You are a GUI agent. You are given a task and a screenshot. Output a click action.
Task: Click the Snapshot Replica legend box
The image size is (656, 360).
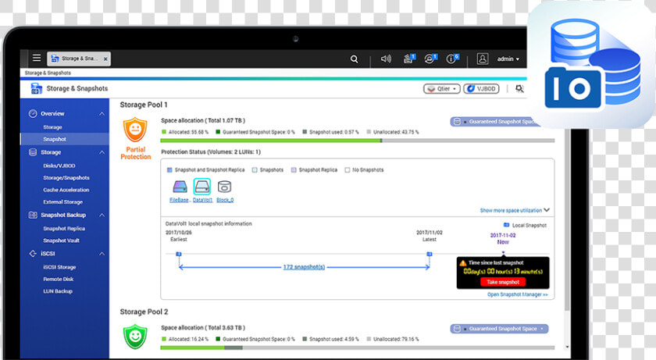click(294, 170)
